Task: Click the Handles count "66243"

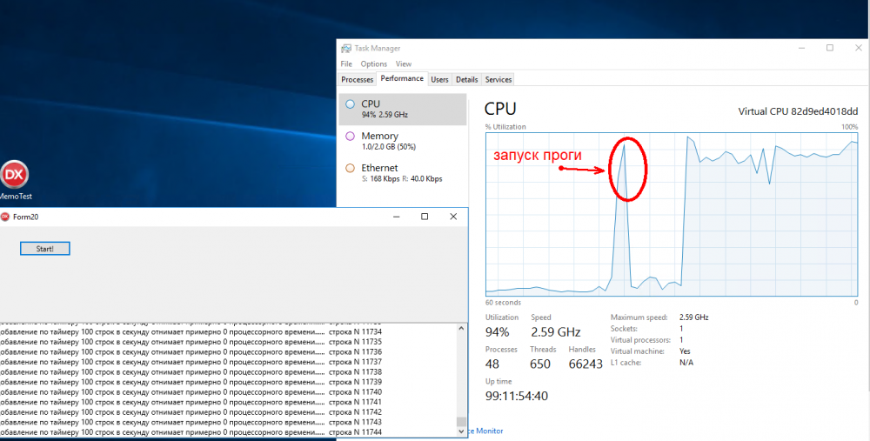Action: (586, 364)
